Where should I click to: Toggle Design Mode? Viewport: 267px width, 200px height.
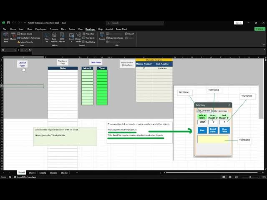78,37
